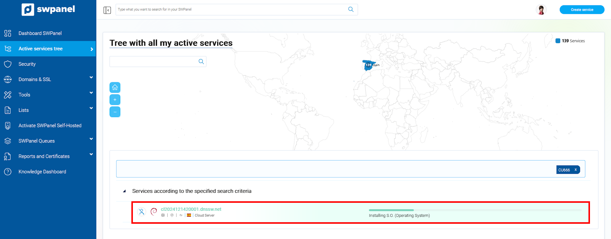Click the Installing S.O. progress bar

(475, 210)
